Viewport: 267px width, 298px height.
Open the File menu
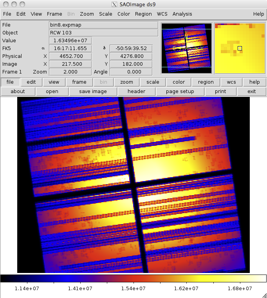(x=7, y=14)
